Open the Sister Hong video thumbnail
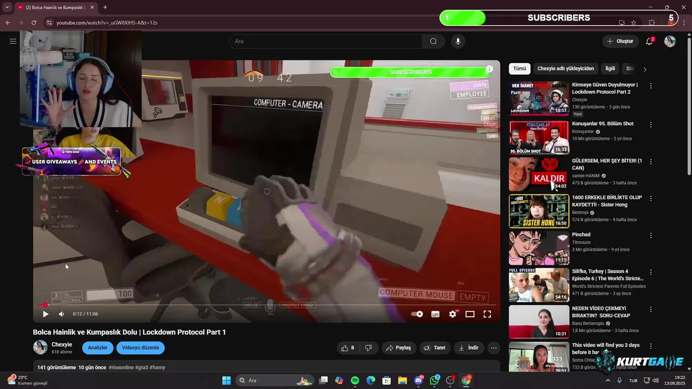 click(x=538, y=211)
